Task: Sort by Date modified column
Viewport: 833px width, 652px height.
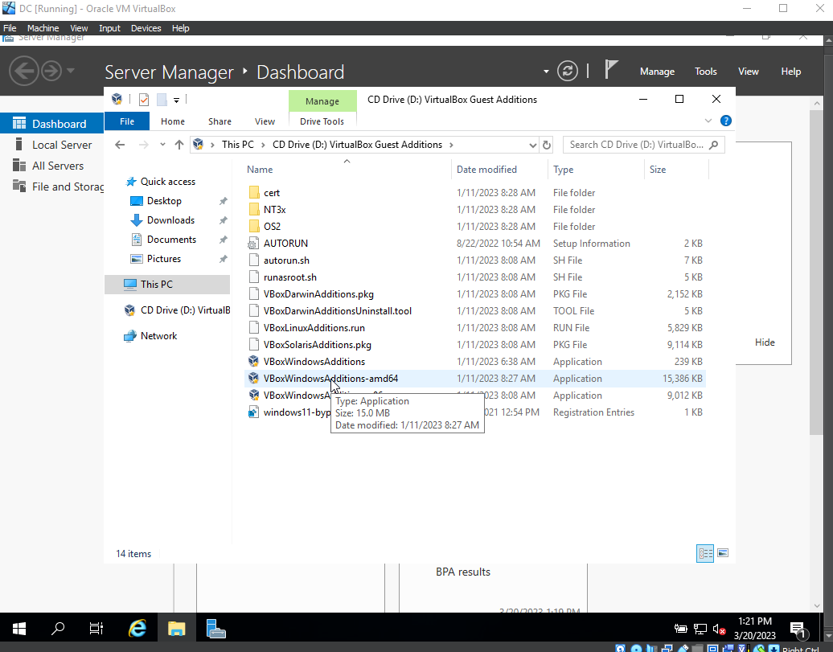Action: click(499, 170)
